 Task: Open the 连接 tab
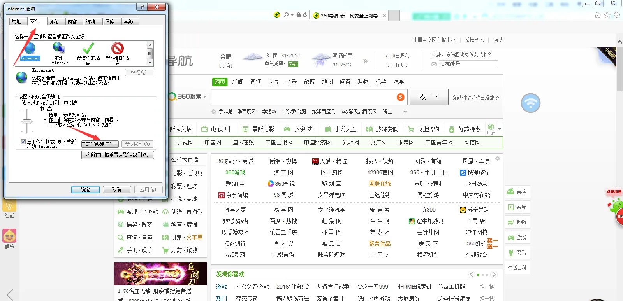[91, 22]
